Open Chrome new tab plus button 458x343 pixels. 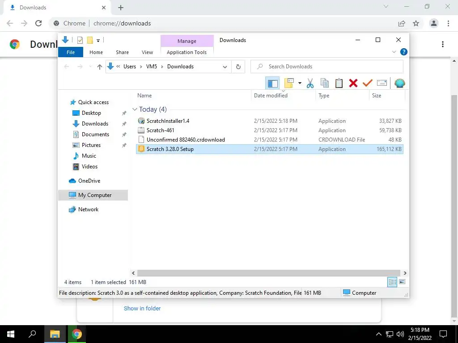(121, 8)
